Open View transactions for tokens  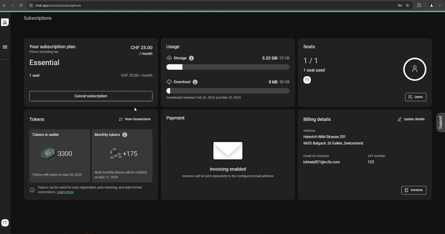coord(134,119)
